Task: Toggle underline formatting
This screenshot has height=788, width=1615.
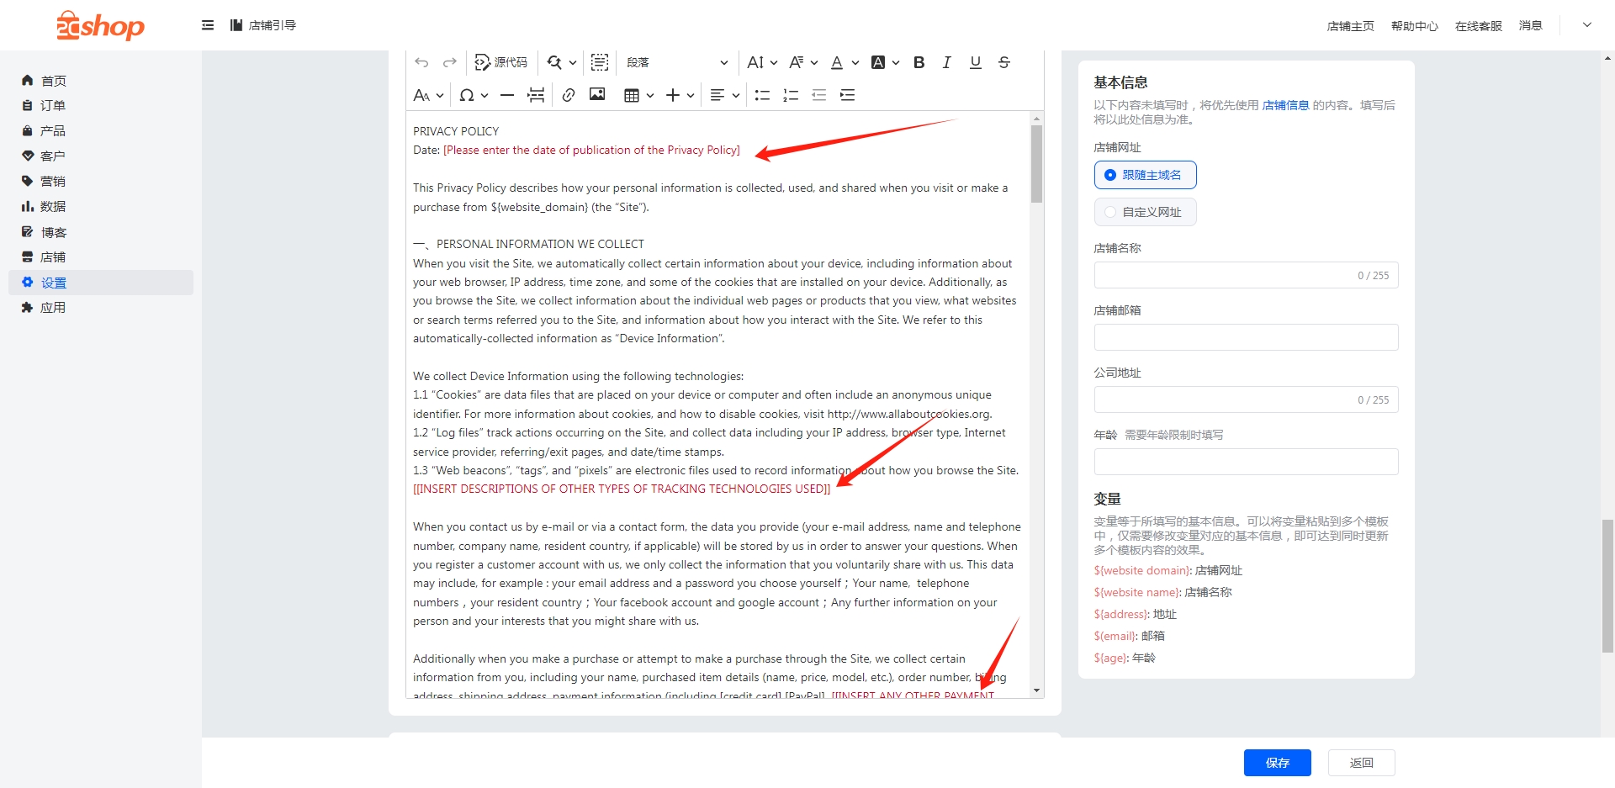Action: click(976, 62)
